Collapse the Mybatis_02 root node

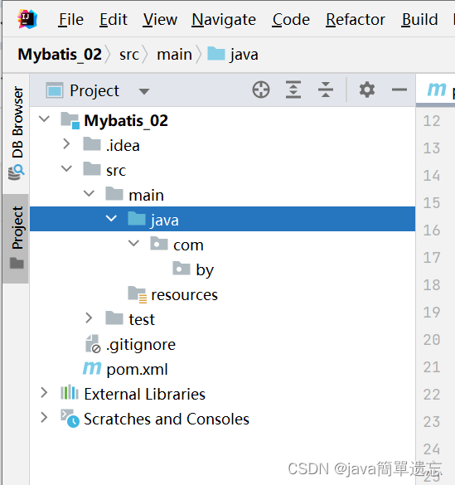[x=44, y=119]
